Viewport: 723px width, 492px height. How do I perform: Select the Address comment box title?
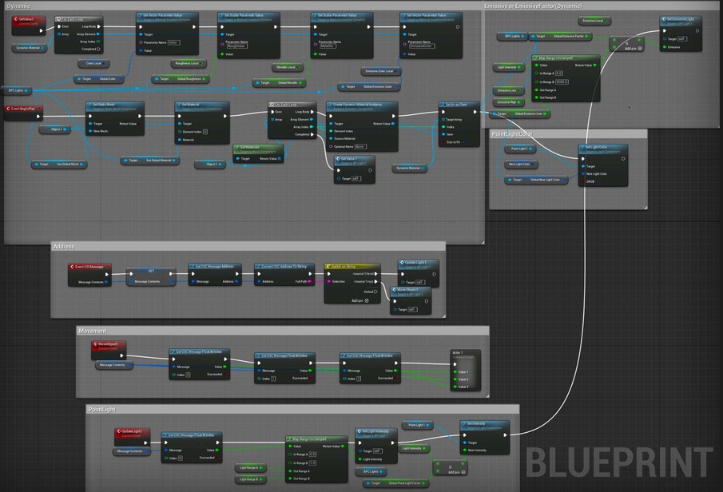click(x=64, y=247)
